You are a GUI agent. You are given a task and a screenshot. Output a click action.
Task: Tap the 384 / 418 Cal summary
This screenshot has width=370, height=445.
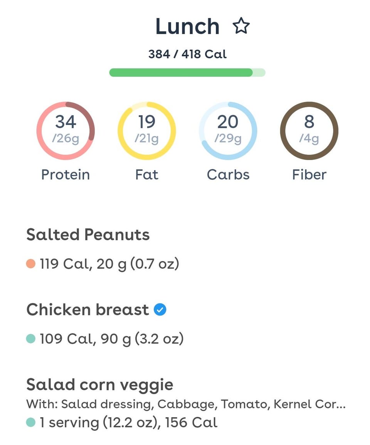tap(187, 54)
